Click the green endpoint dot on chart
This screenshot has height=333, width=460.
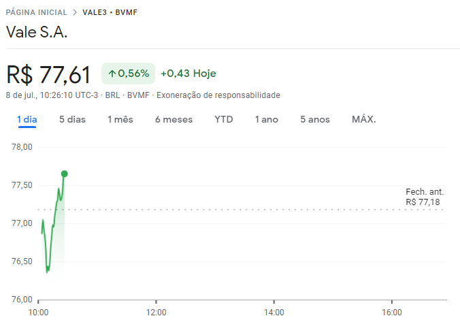point(64,174)
